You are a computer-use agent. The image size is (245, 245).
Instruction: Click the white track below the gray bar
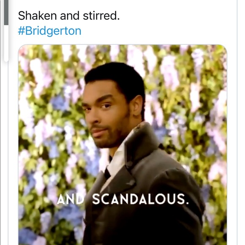click(6, 43)
